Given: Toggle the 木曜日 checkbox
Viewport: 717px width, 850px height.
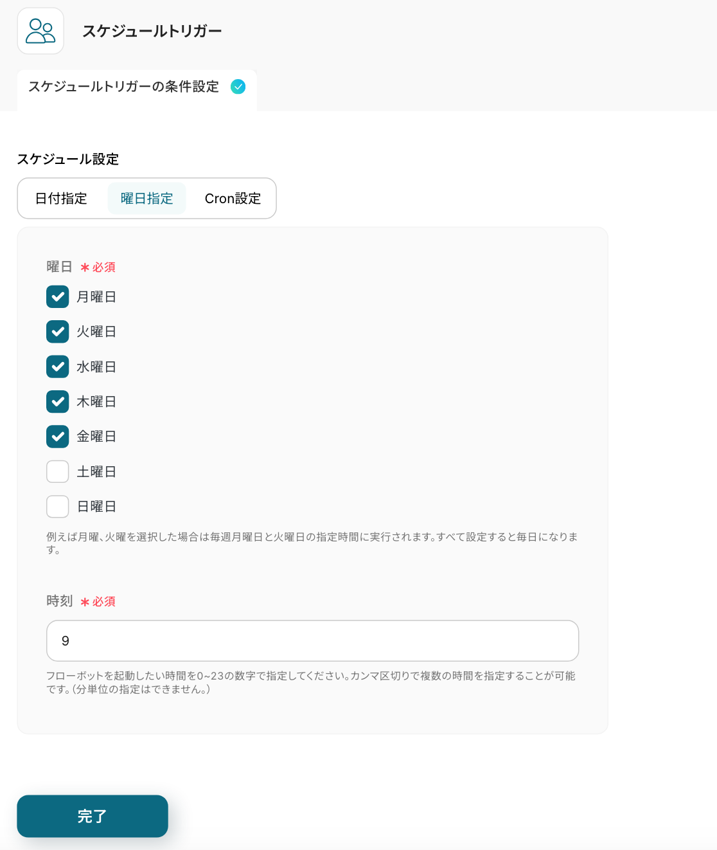Looking at the screenshot, I should pos(58,402).
